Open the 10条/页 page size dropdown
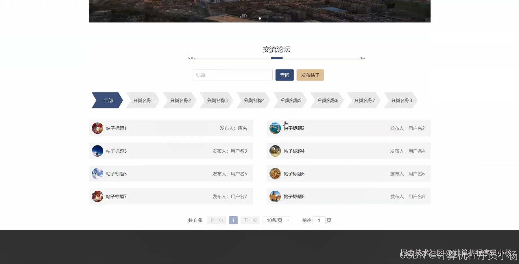This screenshot has height=264, width=519. pos(276,220)
